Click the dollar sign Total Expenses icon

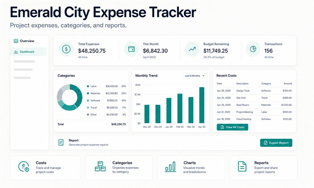(x=66, y=49)
